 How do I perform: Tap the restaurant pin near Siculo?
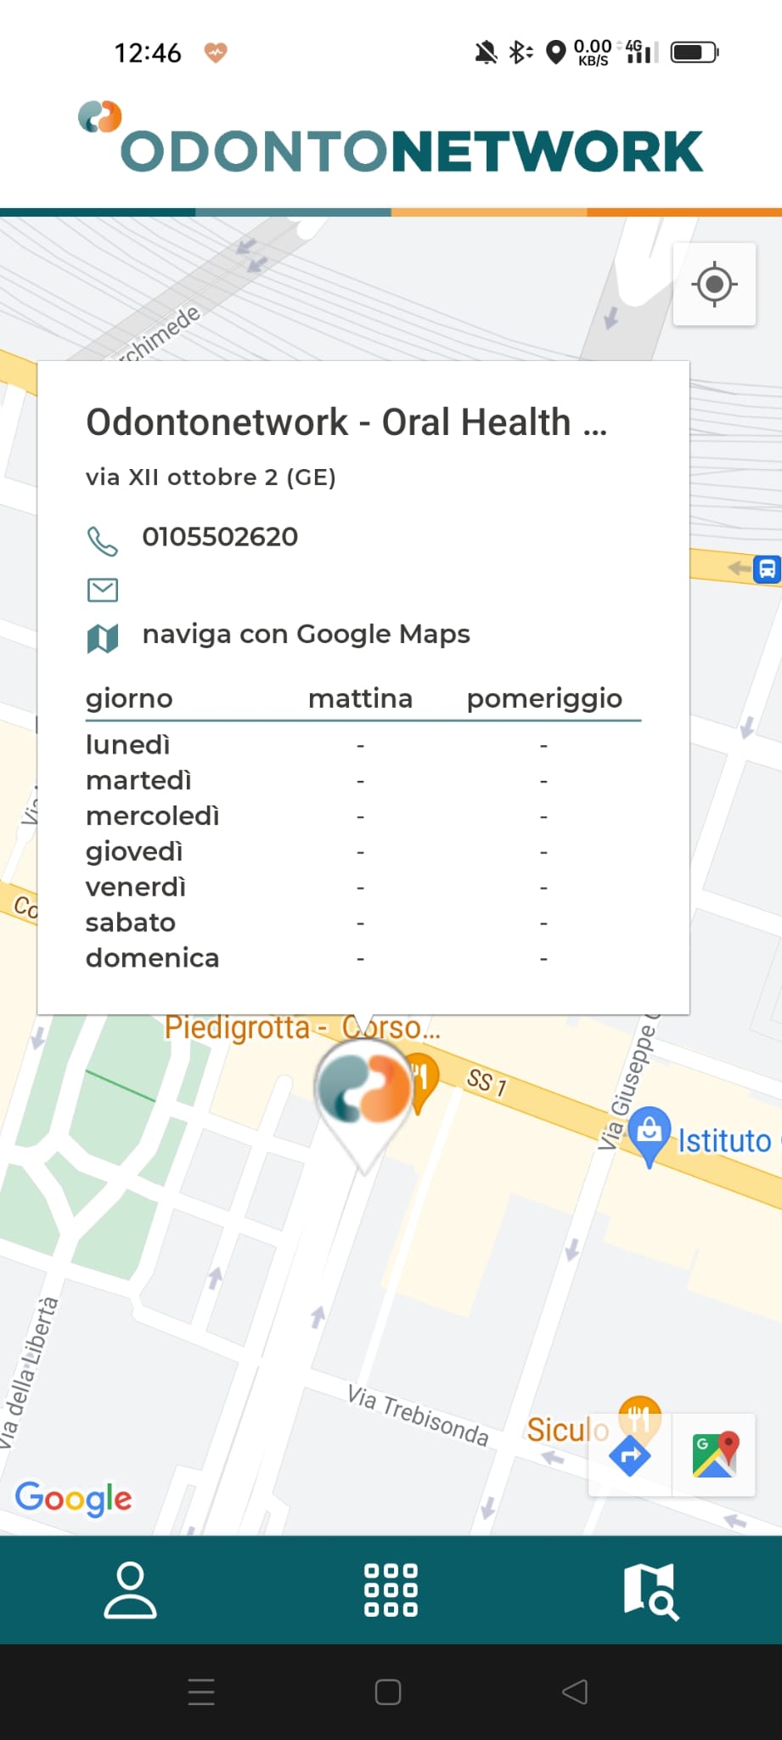point(639,1415)
